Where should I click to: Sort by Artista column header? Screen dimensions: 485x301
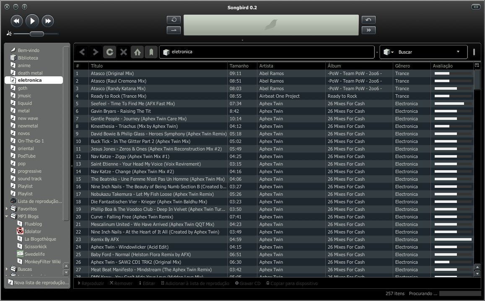(x=291, y=65)
